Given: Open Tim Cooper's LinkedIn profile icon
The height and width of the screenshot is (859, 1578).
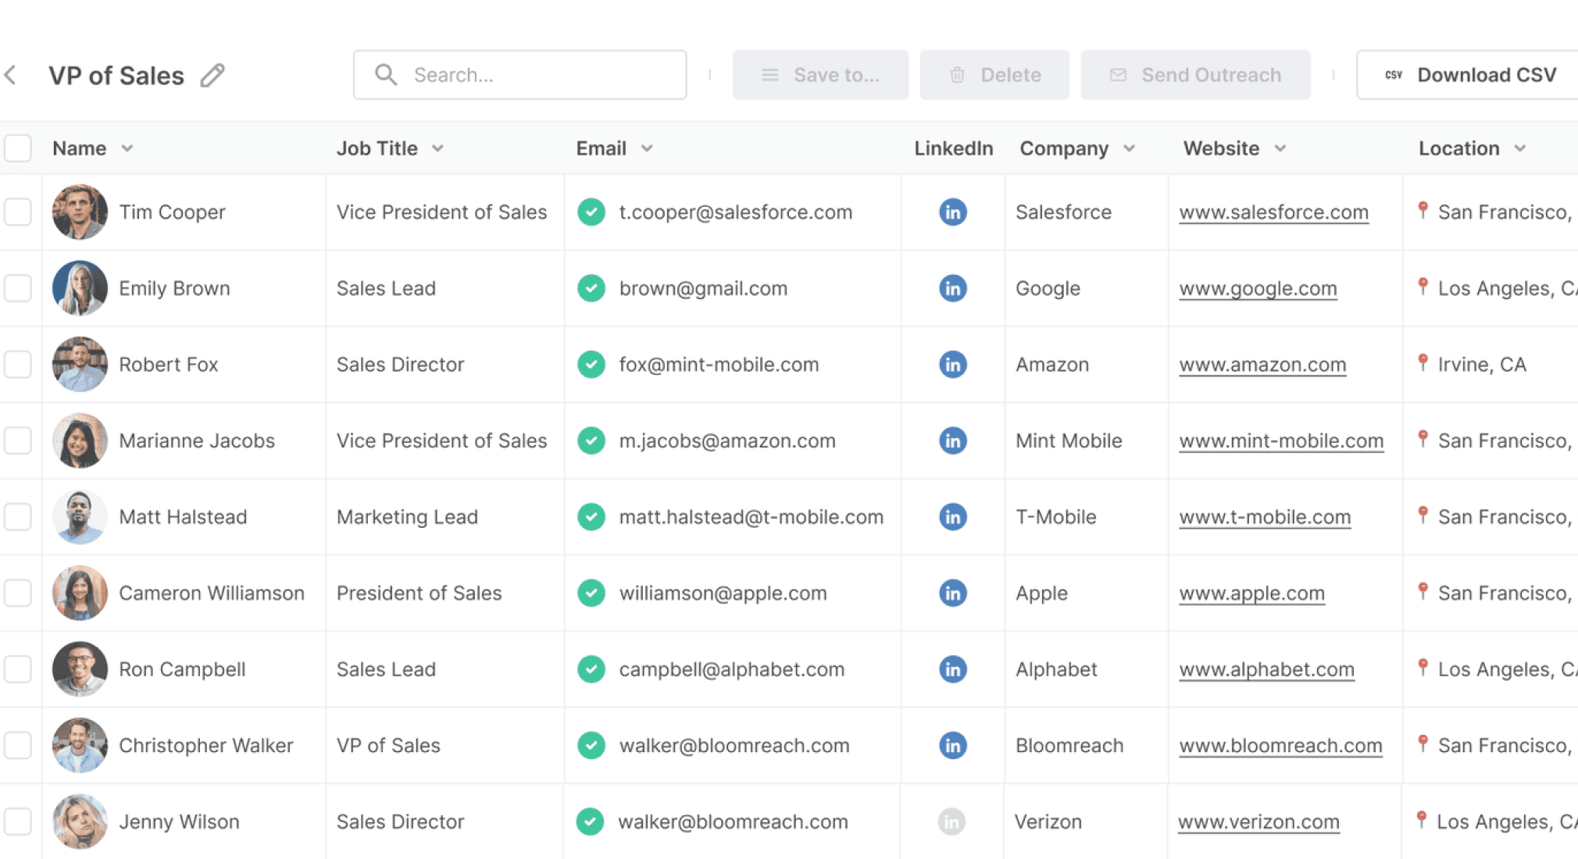Looking at the screenshot, I should pyautogui.click(x=952, y=212).
